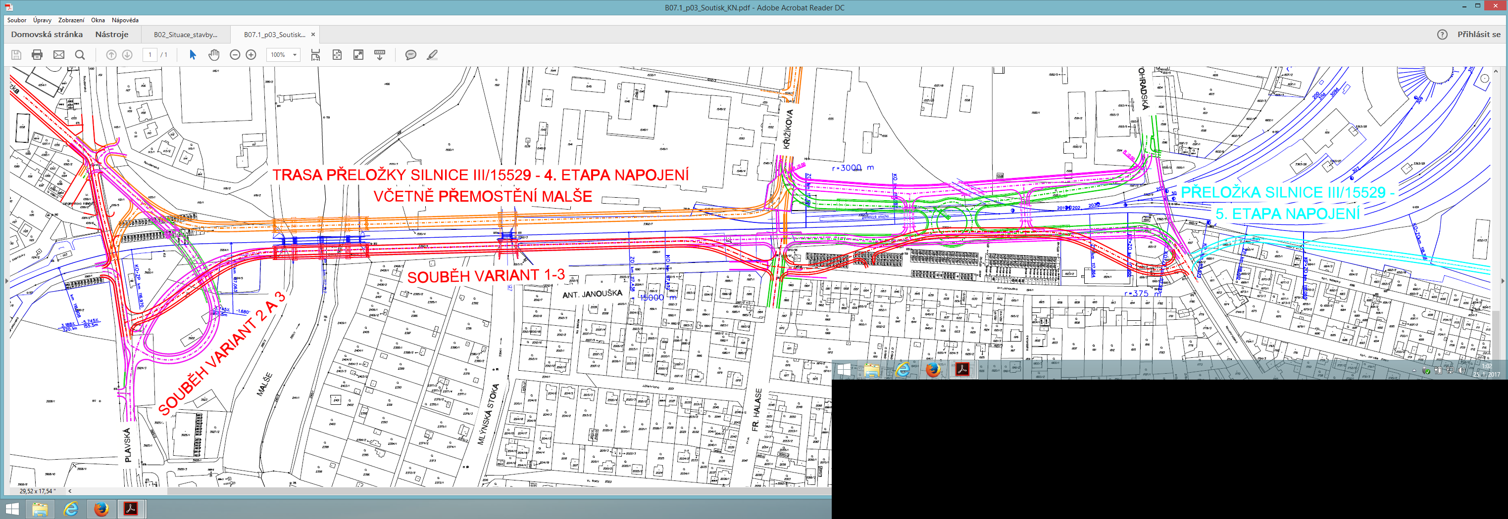Send file by email envelope icon
1508x519 pixels.
(58, 55)
